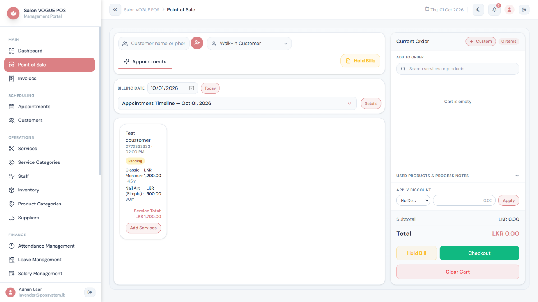The image size is (538, 302).
Task: Open notifications bell icon
Action: (494, 10)
